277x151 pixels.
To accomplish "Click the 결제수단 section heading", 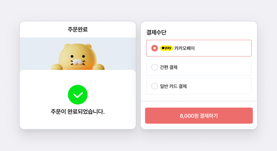I will [x=156, y=32].
